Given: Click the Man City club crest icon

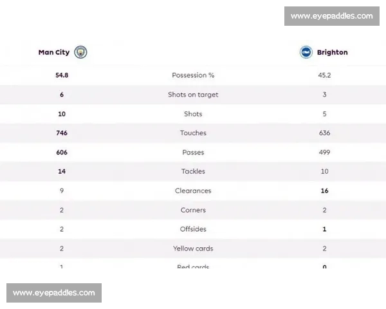Looking at the screenshot, I should (x=80, y=52).
